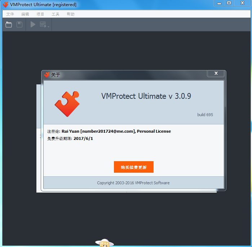Click the hat character at bottom edge
Screen dimensions: 252x247
pyautogui.click(x=105, y=243)
